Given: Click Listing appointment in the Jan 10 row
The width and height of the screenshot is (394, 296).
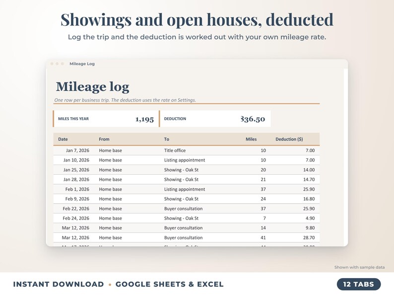Looking at the screenshot, I should click(x=185, y=160).
